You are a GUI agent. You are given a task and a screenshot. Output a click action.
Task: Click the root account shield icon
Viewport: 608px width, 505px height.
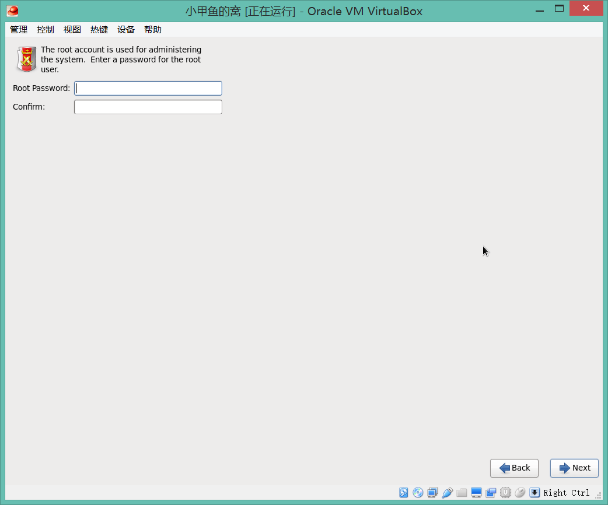click(x=26, y=59)
